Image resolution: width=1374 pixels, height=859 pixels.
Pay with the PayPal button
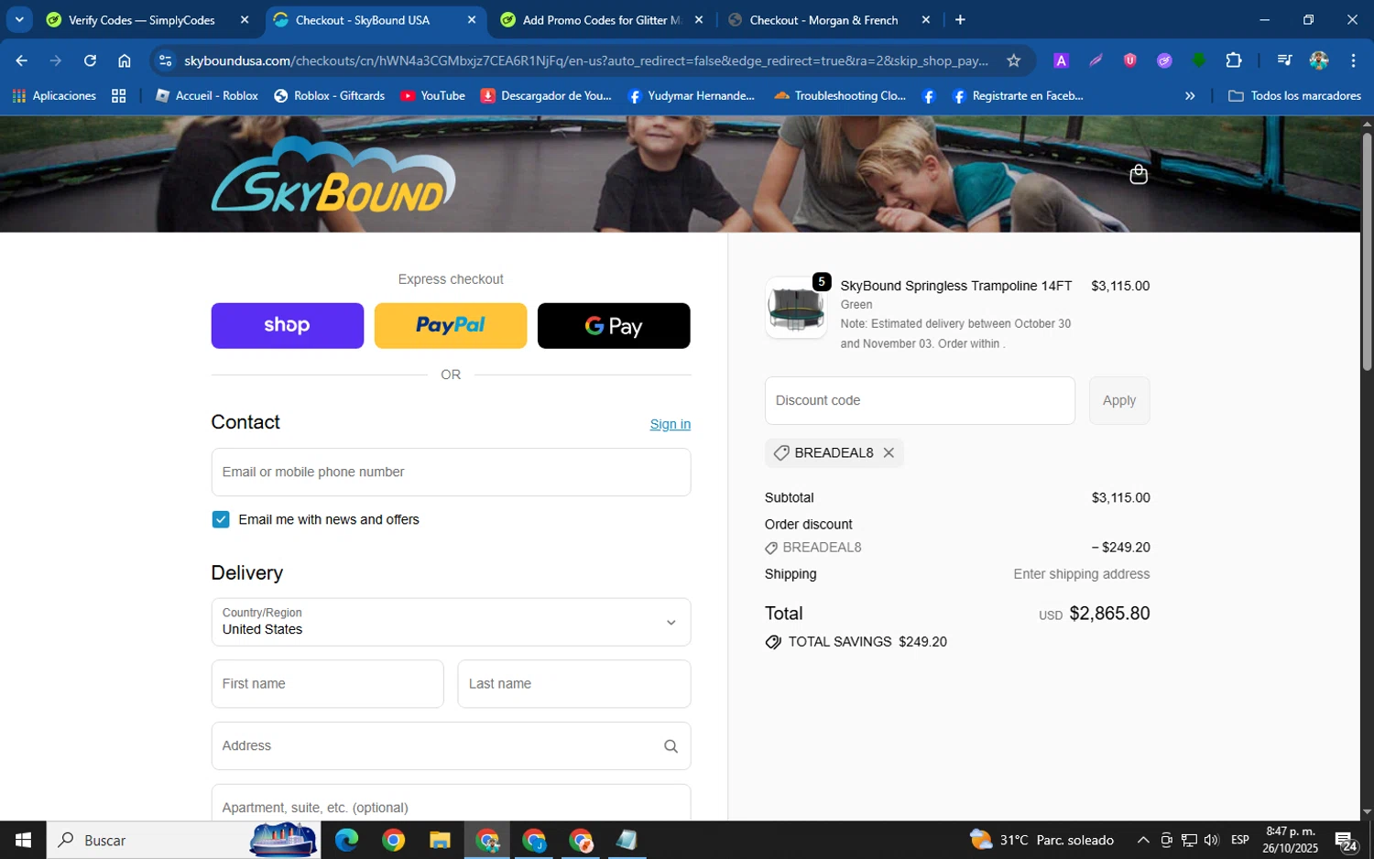point(451,326)
